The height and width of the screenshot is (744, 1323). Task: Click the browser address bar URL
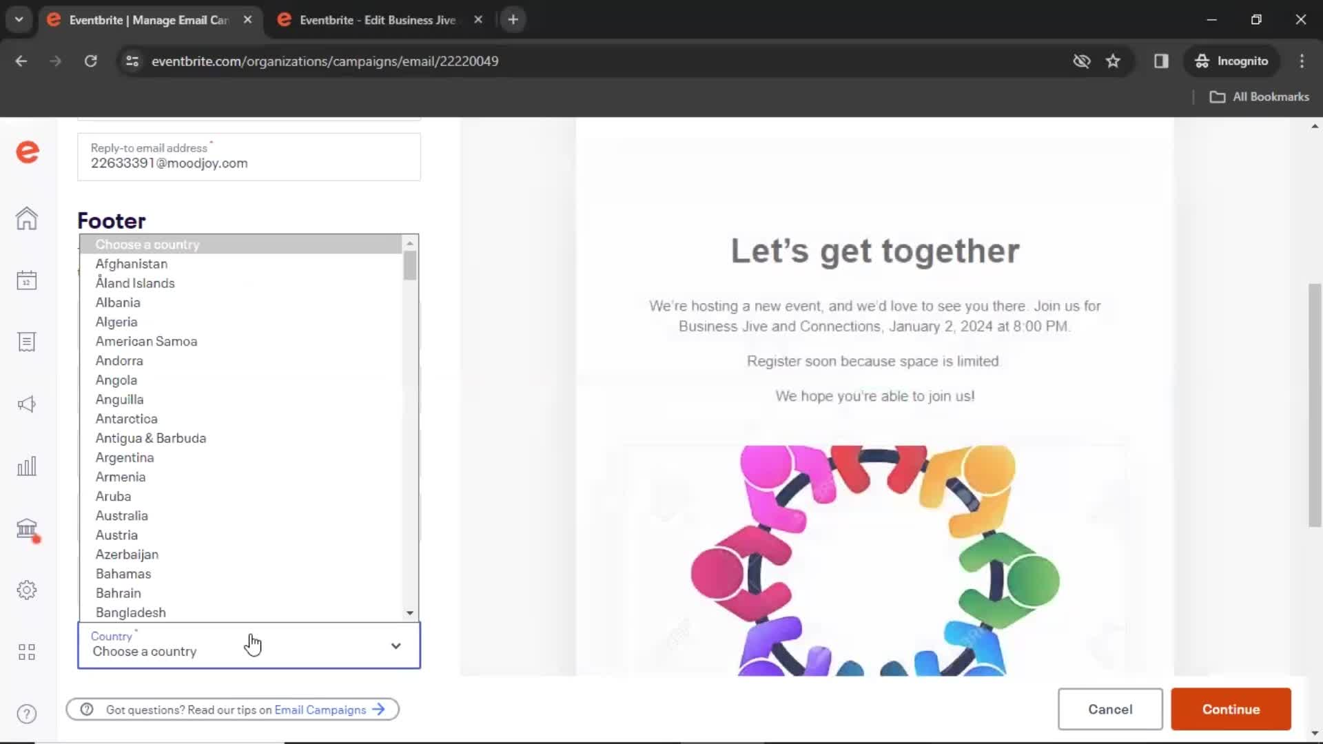(325, 61)
